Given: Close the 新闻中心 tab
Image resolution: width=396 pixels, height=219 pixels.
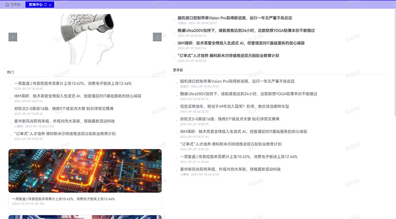Looking at the screenshot, I should pyautogui.click(x=50, y=5).
